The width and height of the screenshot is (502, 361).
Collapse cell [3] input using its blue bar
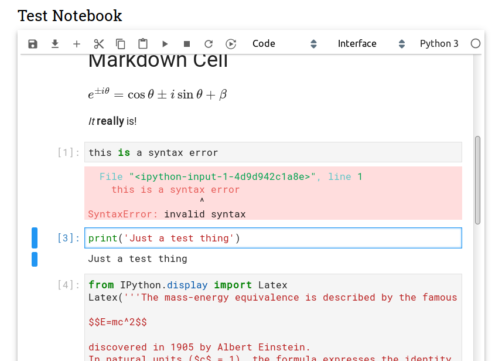(x=35, y=238)
